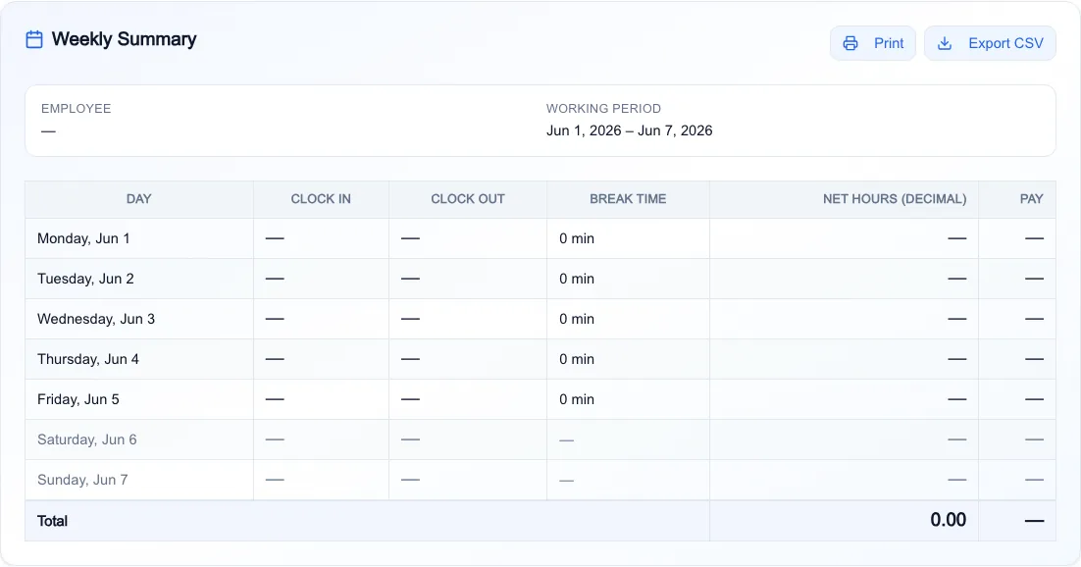Screen dimensions: 1081x567
Task: Click the Total row label
Action: [x=52, y=521]
